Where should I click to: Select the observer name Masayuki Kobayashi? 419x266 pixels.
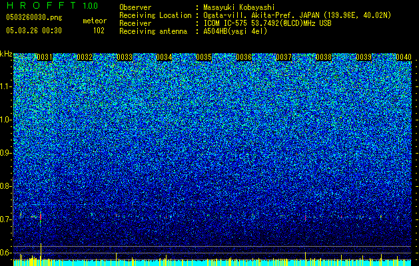[x=239, y=7]
